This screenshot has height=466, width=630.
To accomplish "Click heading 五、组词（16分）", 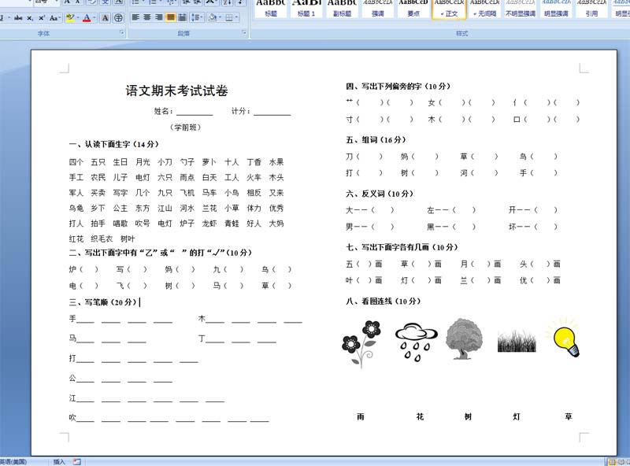I will (x=376, y=139).
